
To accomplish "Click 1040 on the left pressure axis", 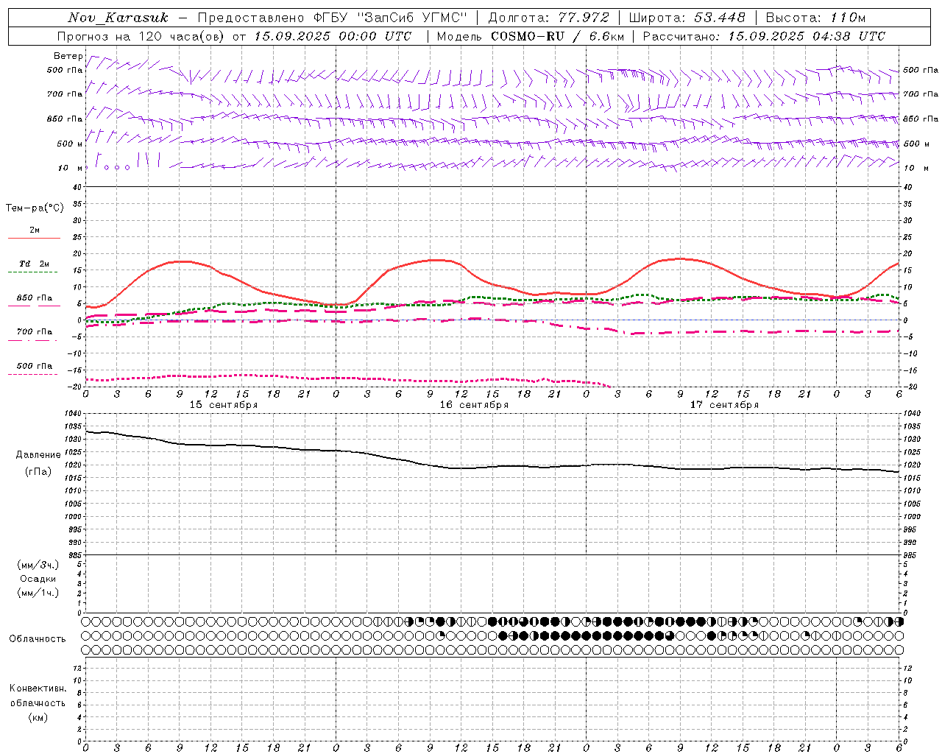I will coord(71,414).
